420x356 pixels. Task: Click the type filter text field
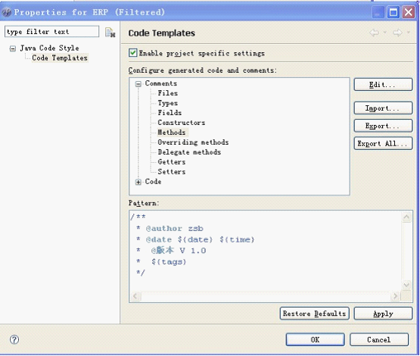pos(51,32)
